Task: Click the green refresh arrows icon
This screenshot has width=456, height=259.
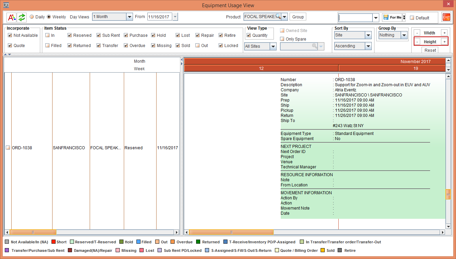Action: (x=22, y=17)
